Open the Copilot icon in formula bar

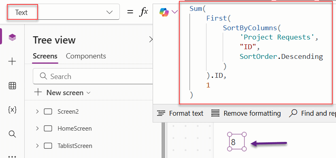[x=164, y=12]
